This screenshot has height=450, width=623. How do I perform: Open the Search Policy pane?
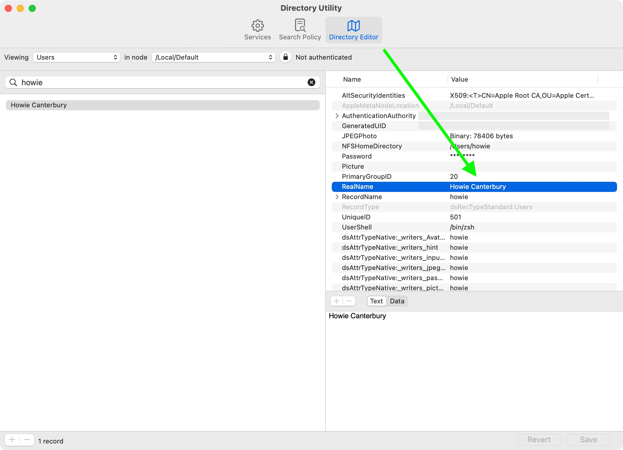click(x=300, y=30)
